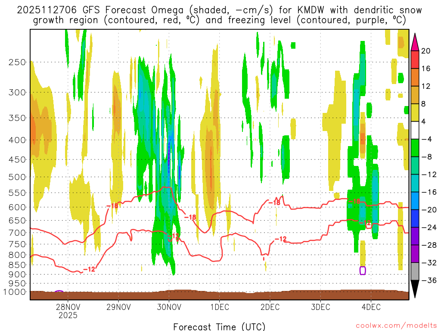Click the Forecast Time (UTC) axis title
This screenshot has height=331, width=441.
click(219, 327)
